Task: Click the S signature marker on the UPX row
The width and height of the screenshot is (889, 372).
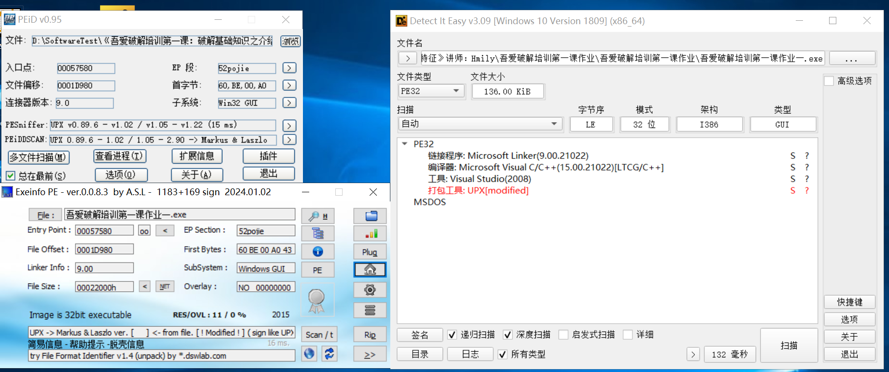Action: pyautogui.click(x=793, y=190)
